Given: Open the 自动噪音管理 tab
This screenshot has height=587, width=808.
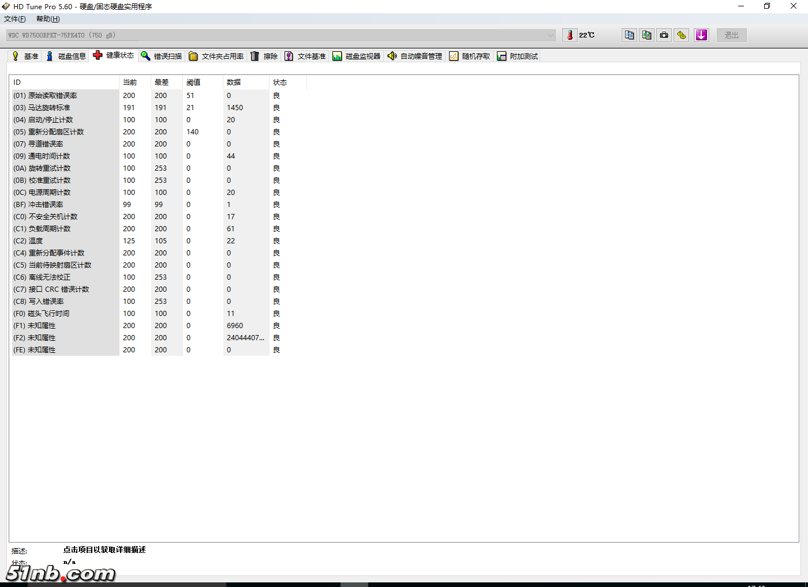Looking at the screenshot, I should [x=415, y=56].
